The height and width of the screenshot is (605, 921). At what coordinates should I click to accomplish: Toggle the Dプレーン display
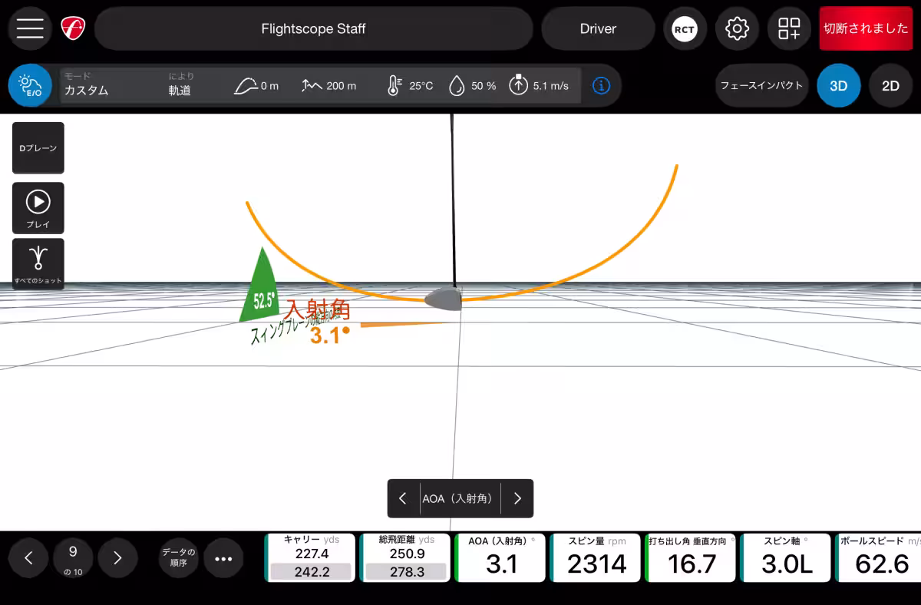[x=38, y=147]
